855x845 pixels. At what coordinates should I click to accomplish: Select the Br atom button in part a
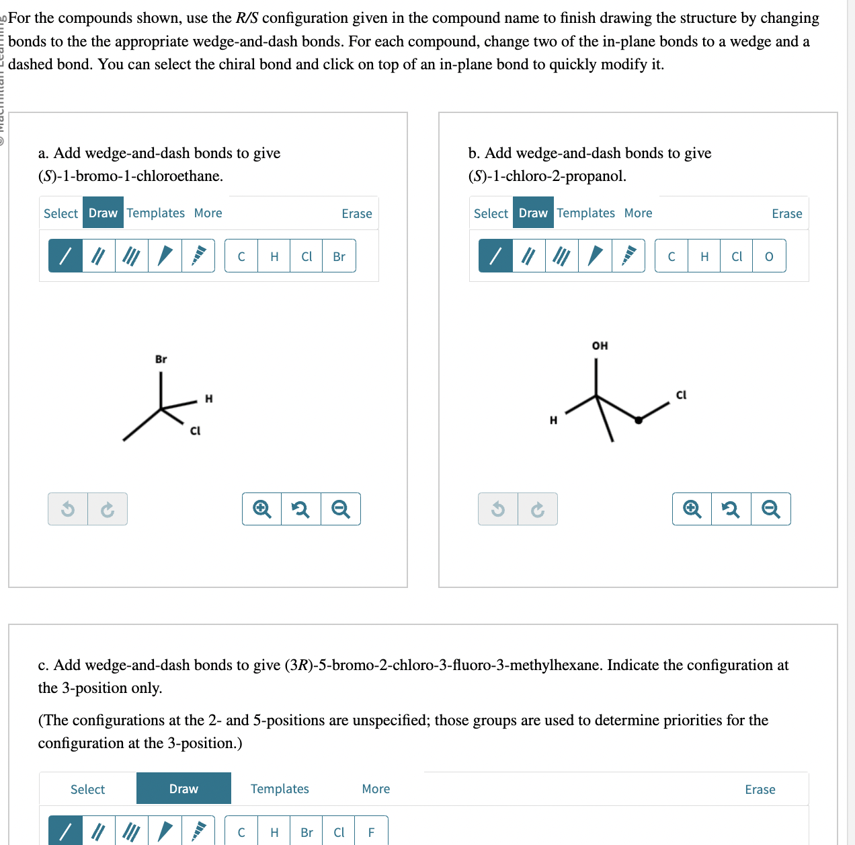338,256
